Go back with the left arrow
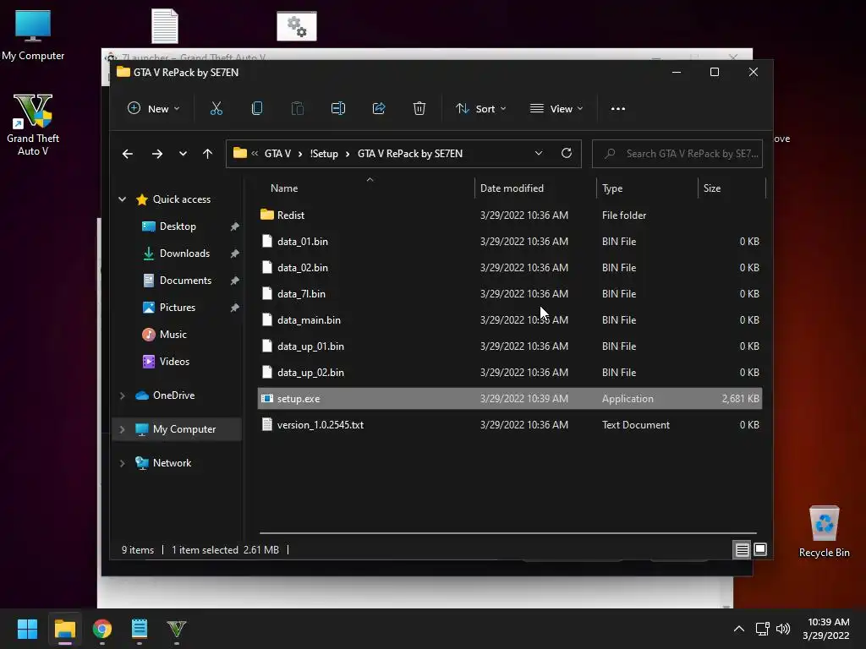Image resolution: width=866 pixels, height=649 pixels. (x=128, y=154)
